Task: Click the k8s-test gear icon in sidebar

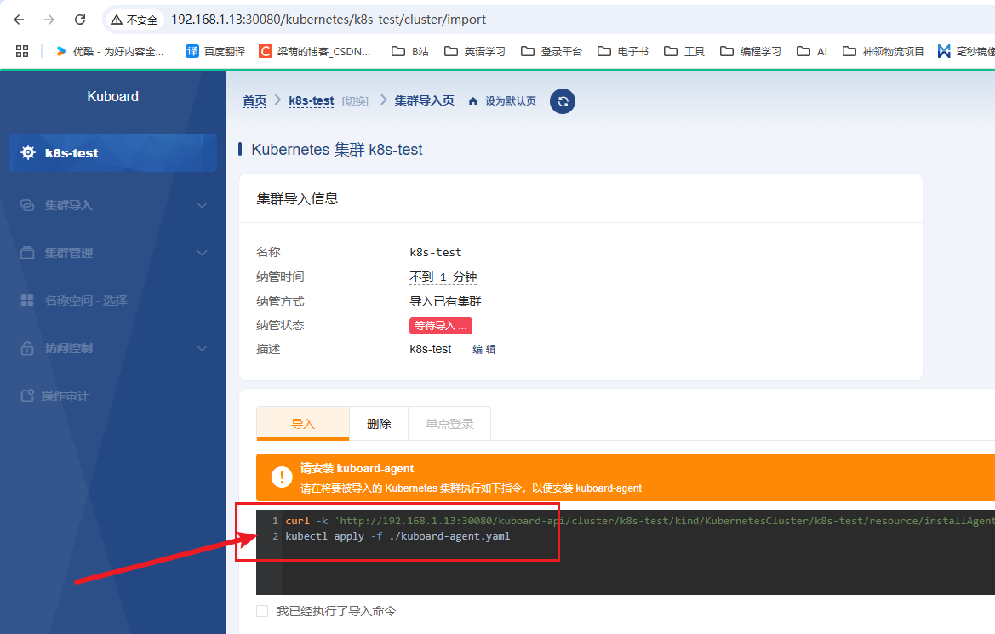Action: [28, 152]
